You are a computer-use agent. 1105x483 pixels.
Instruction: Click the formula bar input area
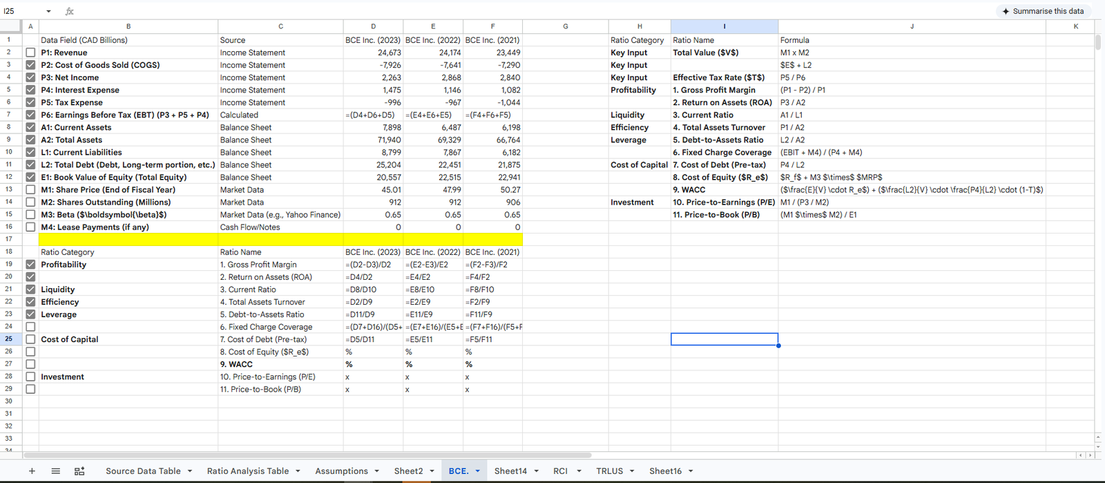(532, 11)
